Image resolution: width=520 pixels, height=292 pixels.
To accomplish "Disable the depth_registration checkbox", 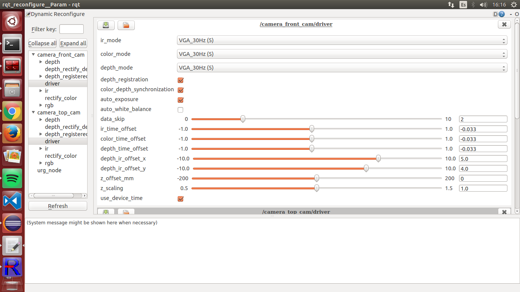I will pyautogui.click(x=181, y=80).
